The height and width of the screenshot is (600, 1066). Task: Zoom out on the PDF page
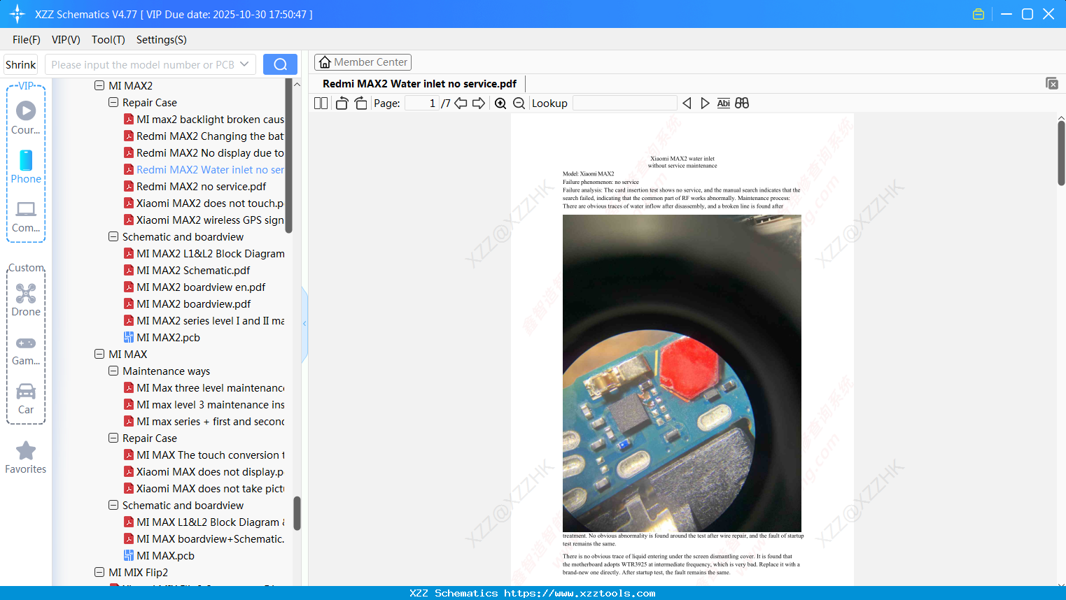click(x=518, y=103)
